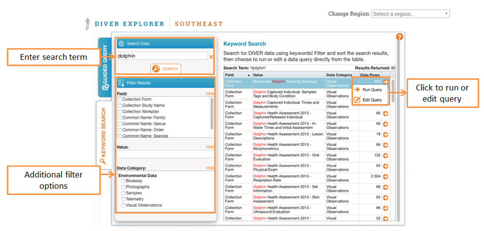Open query arrow for Physical Exam row
This screenshot has height=231, width=484.
[x=385, y=166]
